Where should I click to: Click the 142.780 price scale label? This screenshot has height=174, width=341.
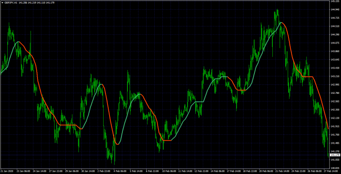point(335,93)
